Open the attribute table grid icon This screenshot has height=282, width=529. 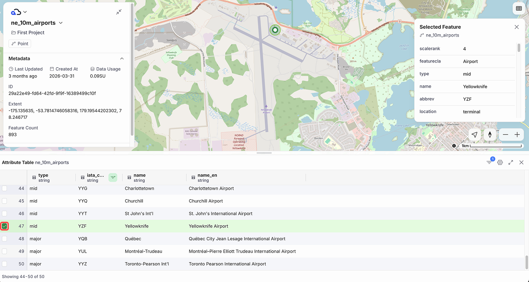tap(518, 8)
